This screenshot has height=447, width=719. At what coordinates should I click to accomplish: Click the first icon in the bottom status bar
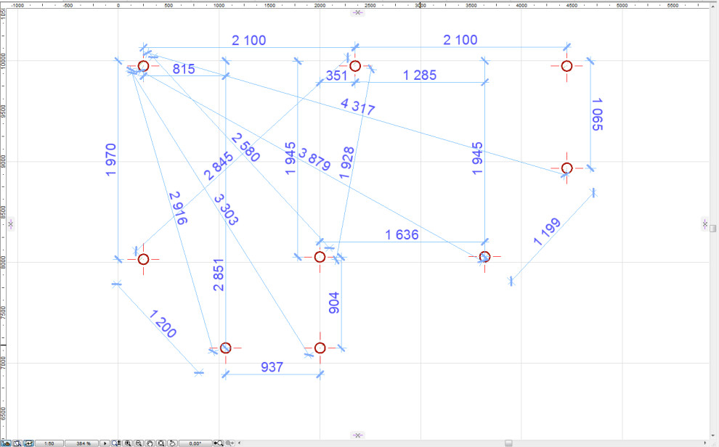tap(6, 443)
